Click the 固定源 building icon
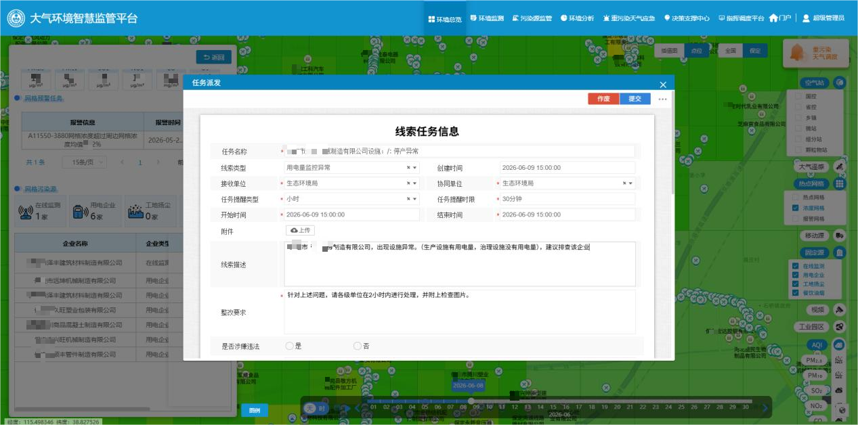Image resolution: width=858 pixels, height=425 pixels. click(840, 252)
